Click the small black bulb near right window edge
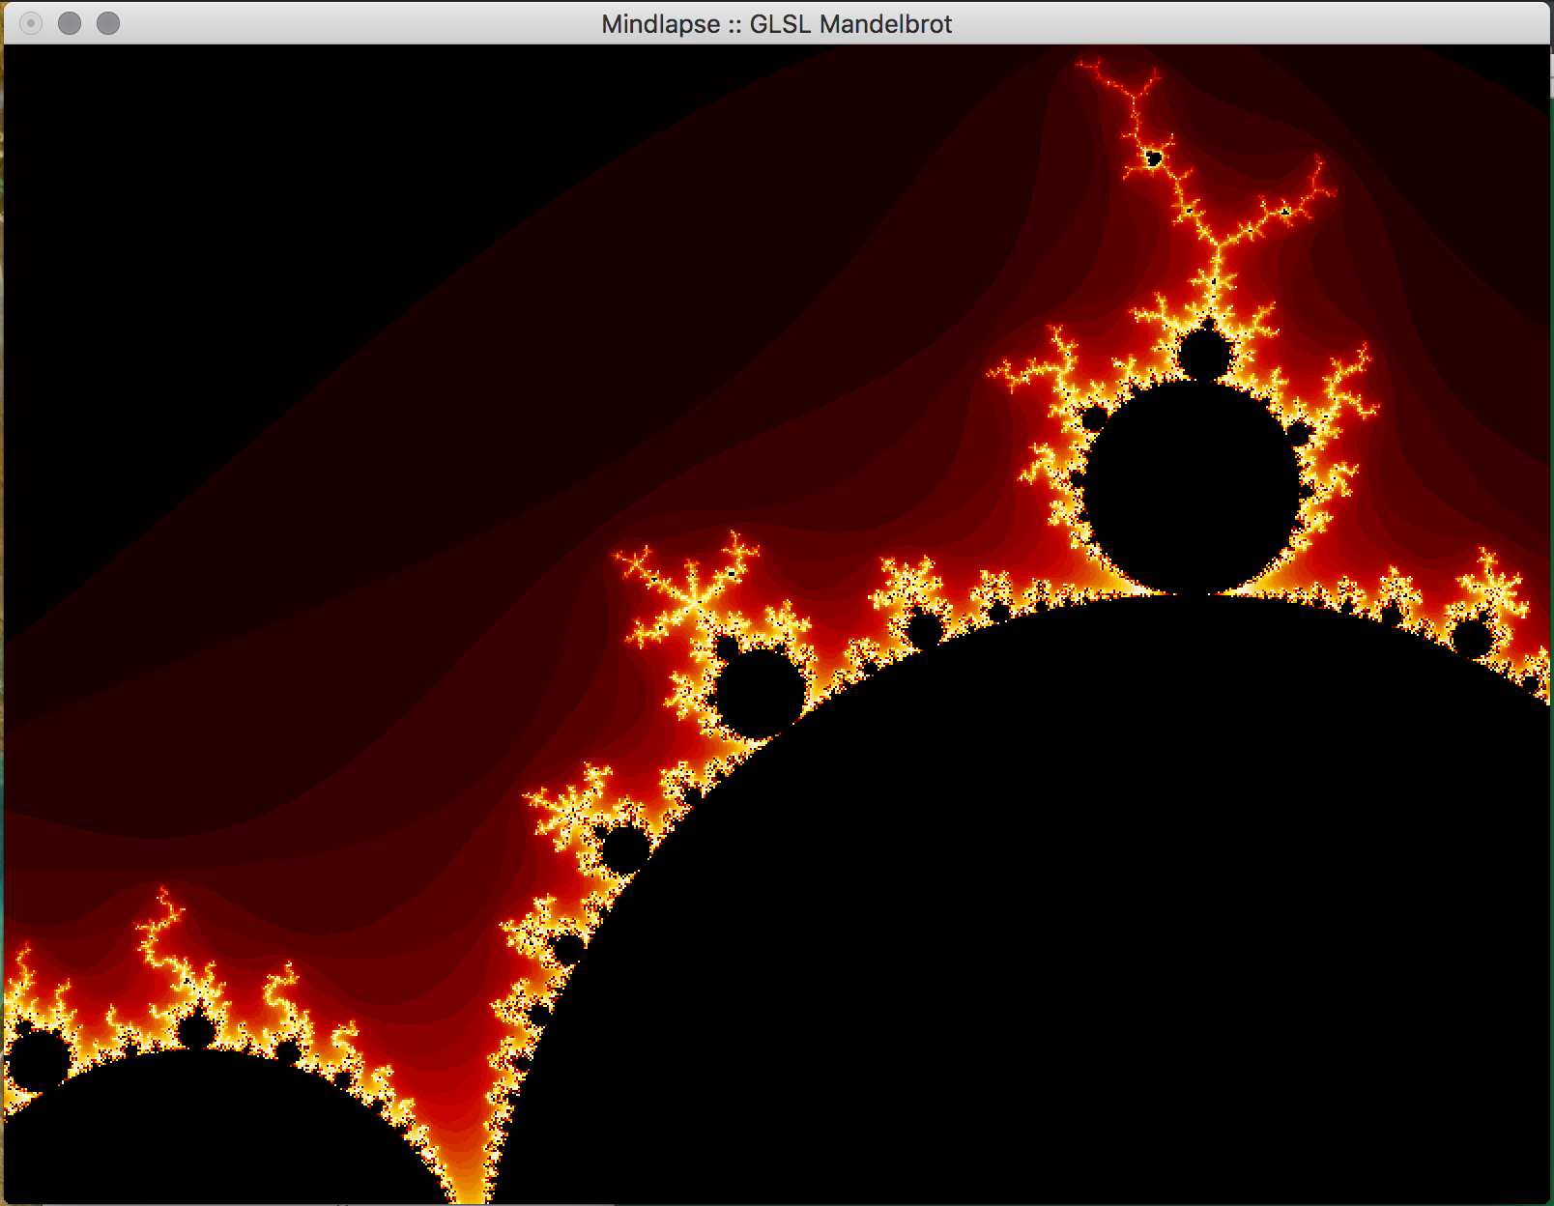The height and width of the screenshot is (1206, 1554). coord(1473,639)
